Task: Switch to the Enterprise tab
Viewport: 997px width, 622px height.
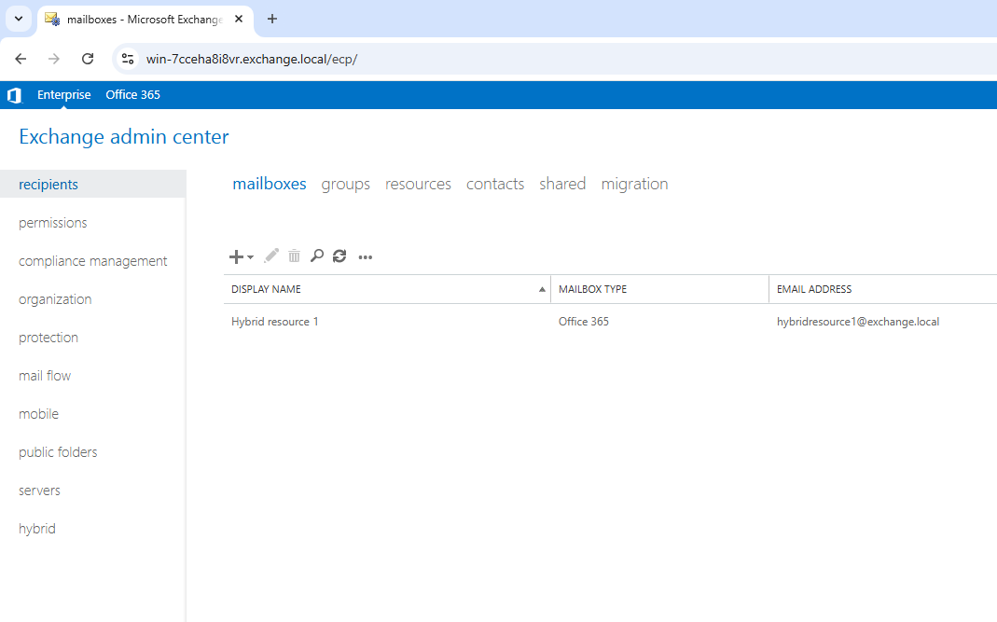Action: [64, 95]
